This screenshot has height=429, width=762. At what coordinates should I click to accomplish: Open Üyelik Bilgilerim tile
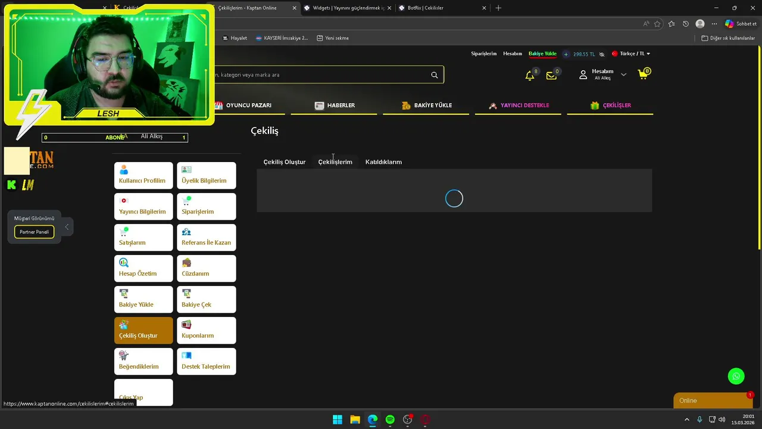(x=207, y=176)
